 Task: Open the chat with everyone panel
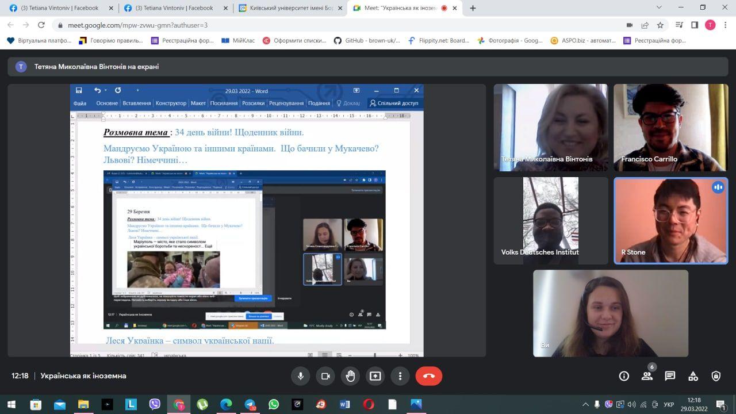[x=670, y=376]
